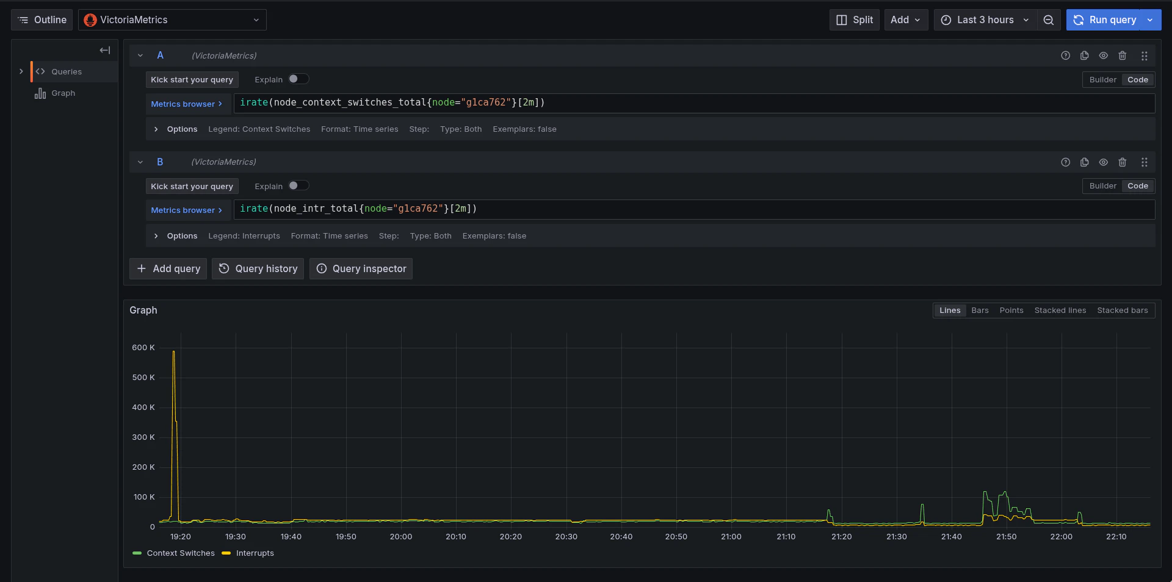Click the VictoriaMetrics datasource logo icon
Image resolution: width=1172 pixels, height=582 pixels.
pos(90,20)
